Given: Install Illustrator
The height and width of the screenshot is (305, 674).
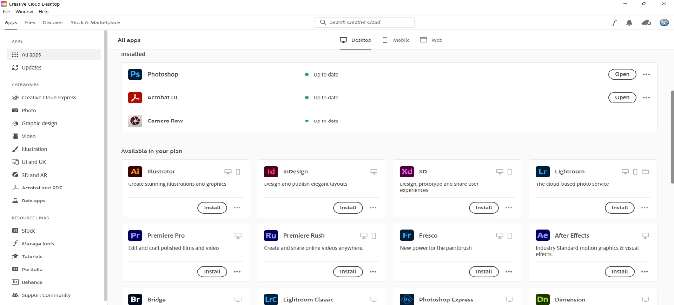Looking at the screenshot, I should [212, 208].
